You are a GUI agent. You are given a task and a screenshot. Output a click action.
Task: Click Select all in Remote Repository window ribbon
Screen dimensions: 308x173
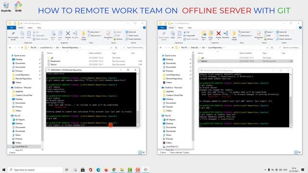[x=131, y=32]
